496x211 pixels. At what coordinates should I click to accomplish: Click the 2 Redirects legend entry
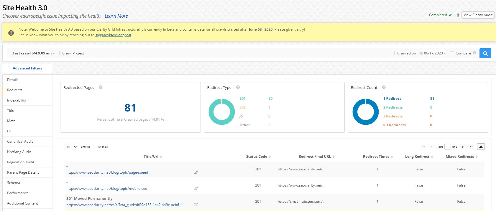pyautogui.click(x=393, y=107)
